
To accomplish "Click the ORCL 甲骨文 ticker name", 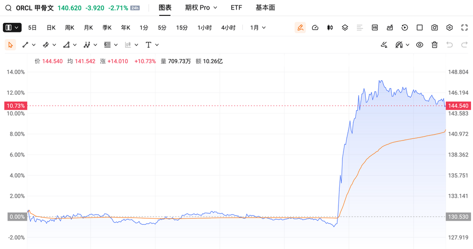I will coord(35,8).
